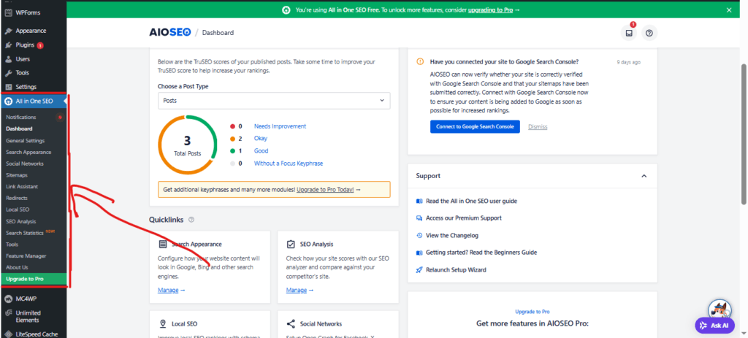
Task: Click the WPForms sidebar icon
Action: pos(8,13)
